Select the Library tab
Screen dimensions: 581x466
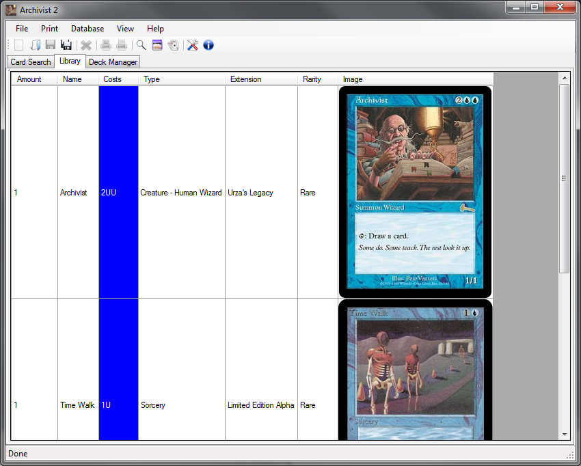click(x=70, y=61)
